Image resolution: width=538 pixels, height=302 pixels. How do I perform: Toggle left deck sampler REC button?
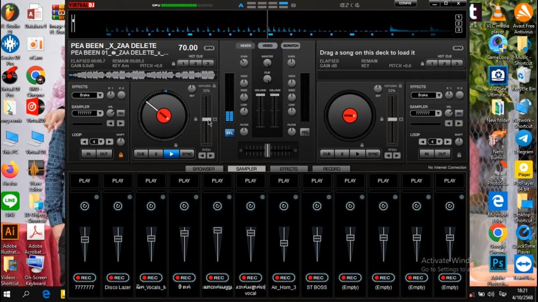(121, 113)
